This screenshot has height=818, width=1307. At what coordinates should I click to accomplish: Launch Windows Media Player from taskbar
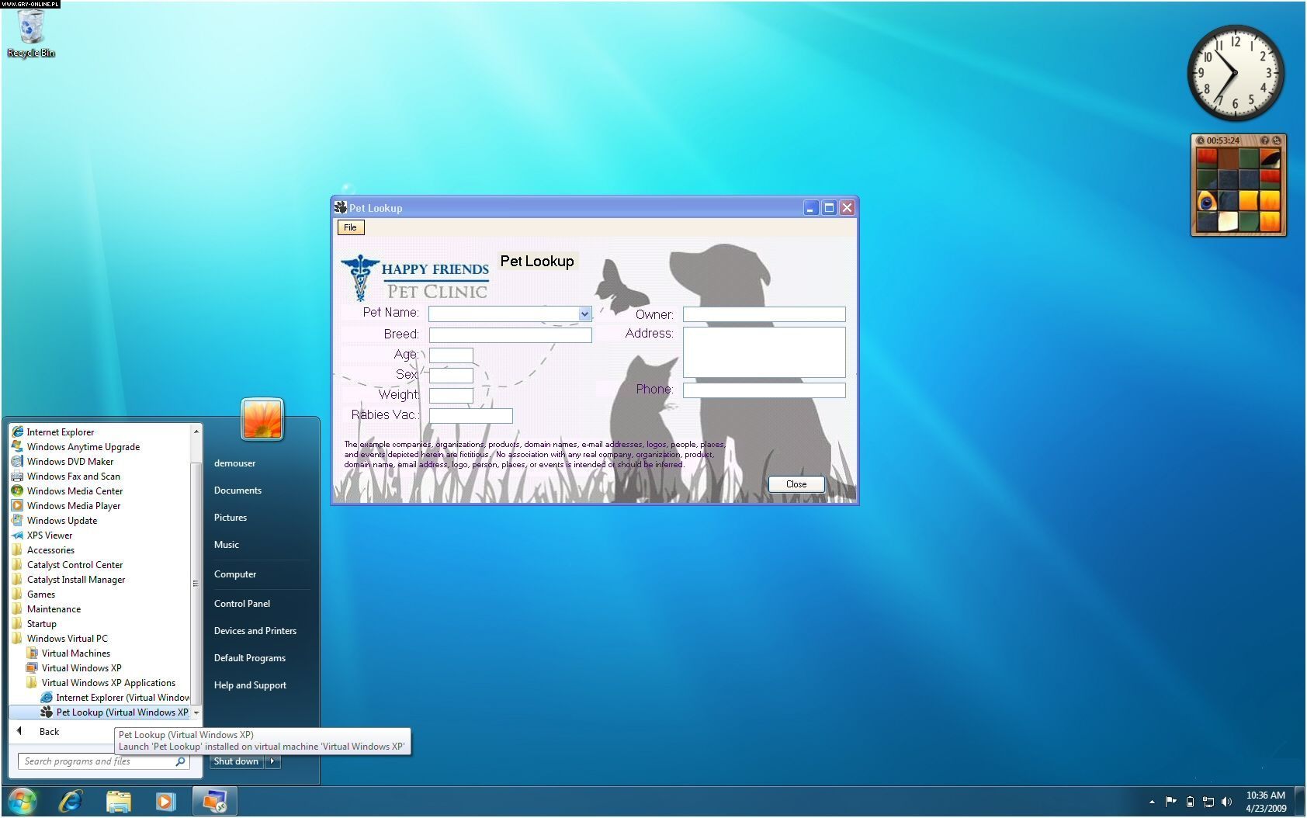click(x=165, y=801)
